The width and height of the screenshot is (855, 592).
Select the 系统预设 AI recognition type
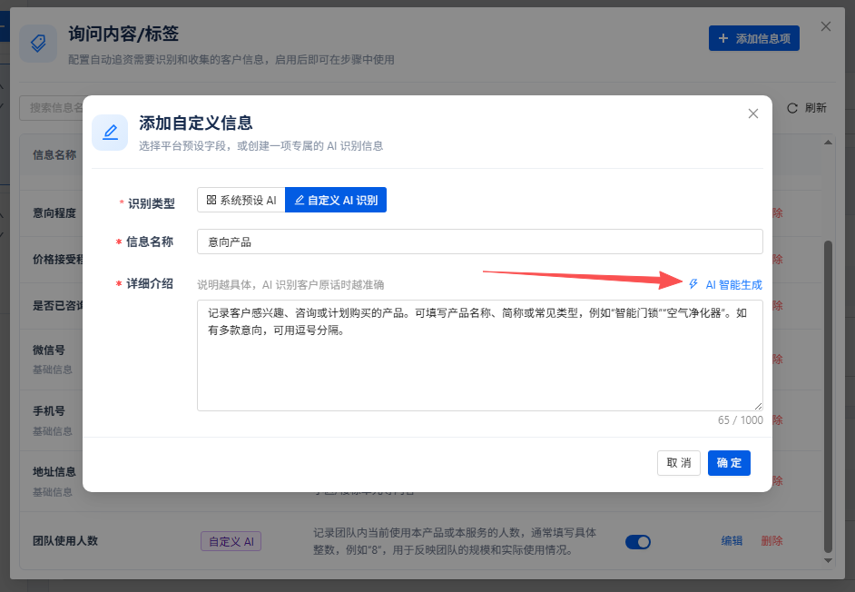[241, 201]
